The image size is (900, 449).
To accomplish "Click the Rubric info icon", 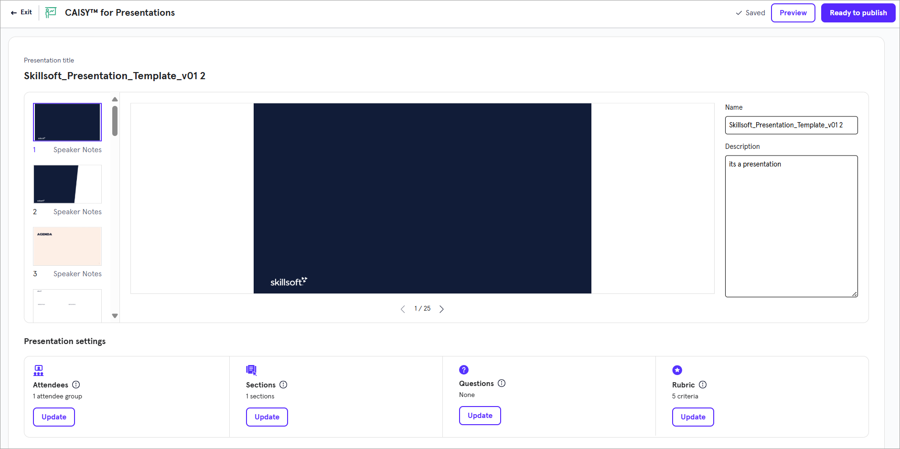I will (x=703, y=385).
